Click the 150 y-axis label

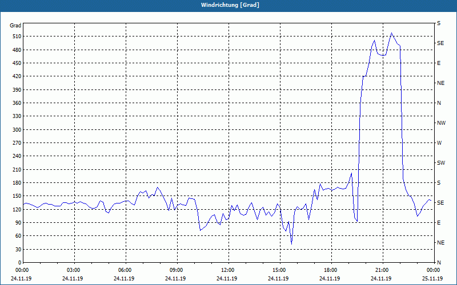tap(17, 196)
